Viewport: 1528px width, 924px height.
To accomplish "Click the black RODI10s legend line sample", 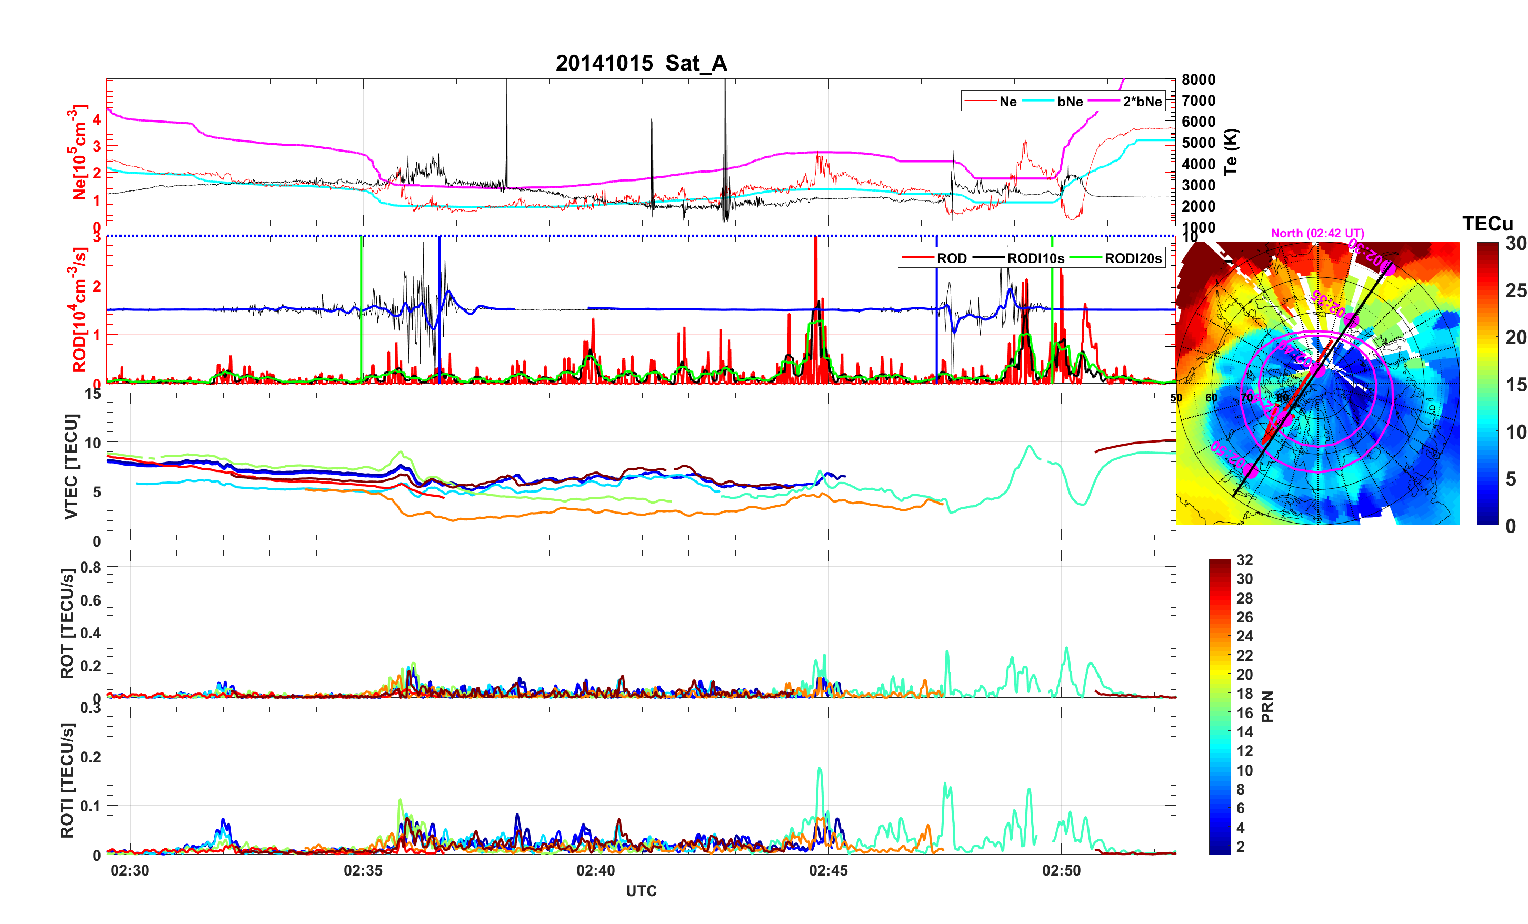I will tap(988, 258).
